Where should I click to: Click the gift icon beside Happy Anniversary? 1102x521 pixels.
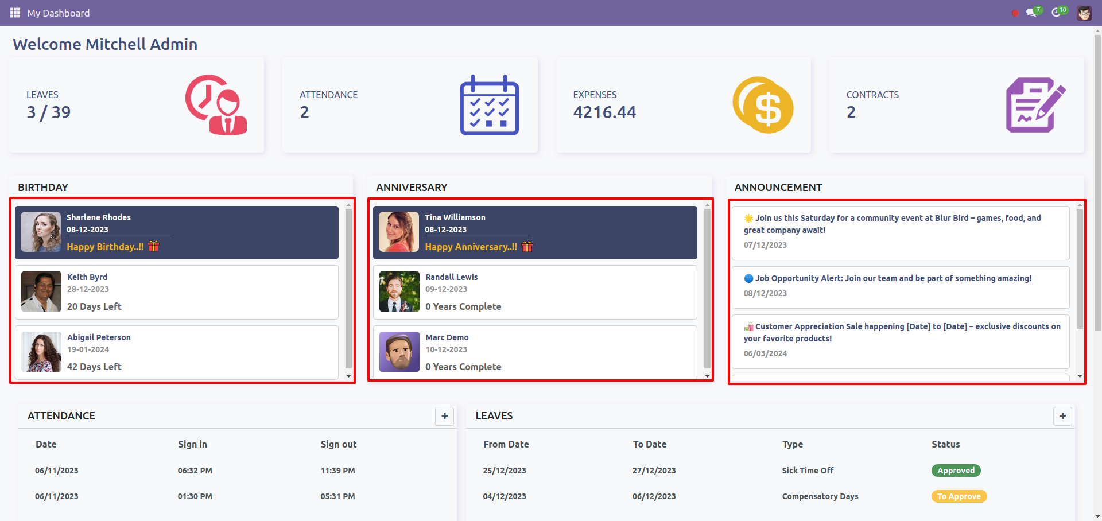[x=527, y=246]
